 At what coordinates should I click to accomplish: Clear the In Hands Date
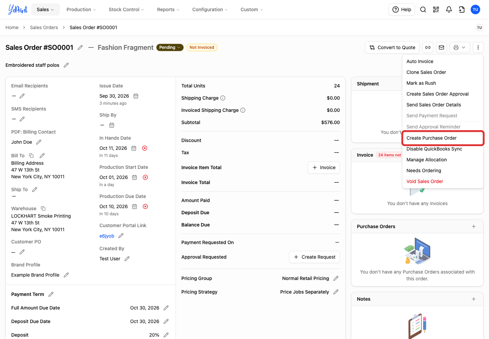[145, 148]
